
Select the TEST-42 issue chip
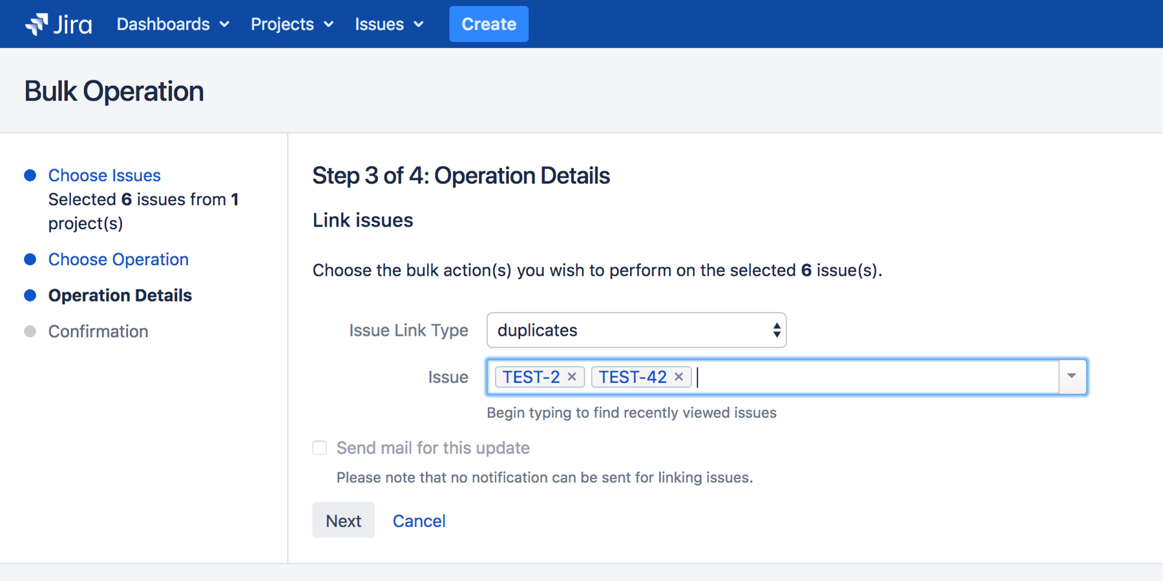pos(632,376)
